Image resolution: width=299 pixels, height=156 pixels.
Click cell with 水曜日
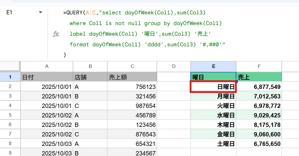(x=213, y=115)
